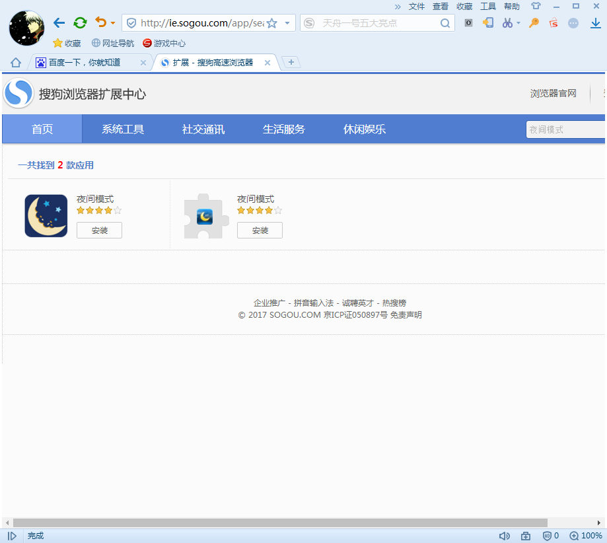Click the Sogou search engine icon
The width and height of the screenshot is (607, 543).
(309, 23)
